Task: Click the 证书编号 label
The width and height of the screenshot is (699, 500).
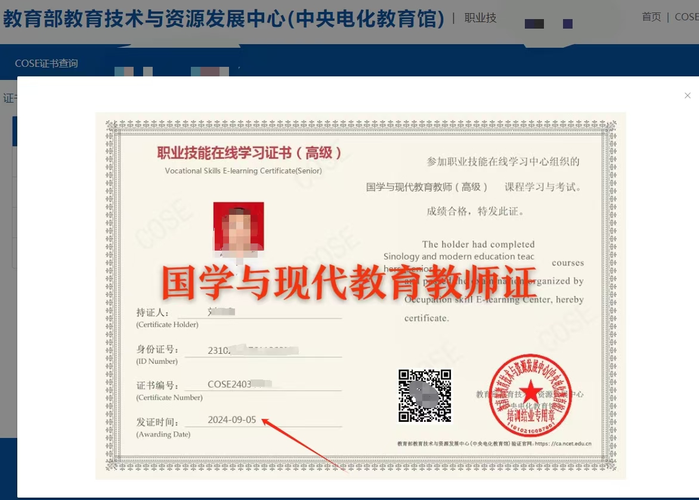Action: [x=157, y=385]
